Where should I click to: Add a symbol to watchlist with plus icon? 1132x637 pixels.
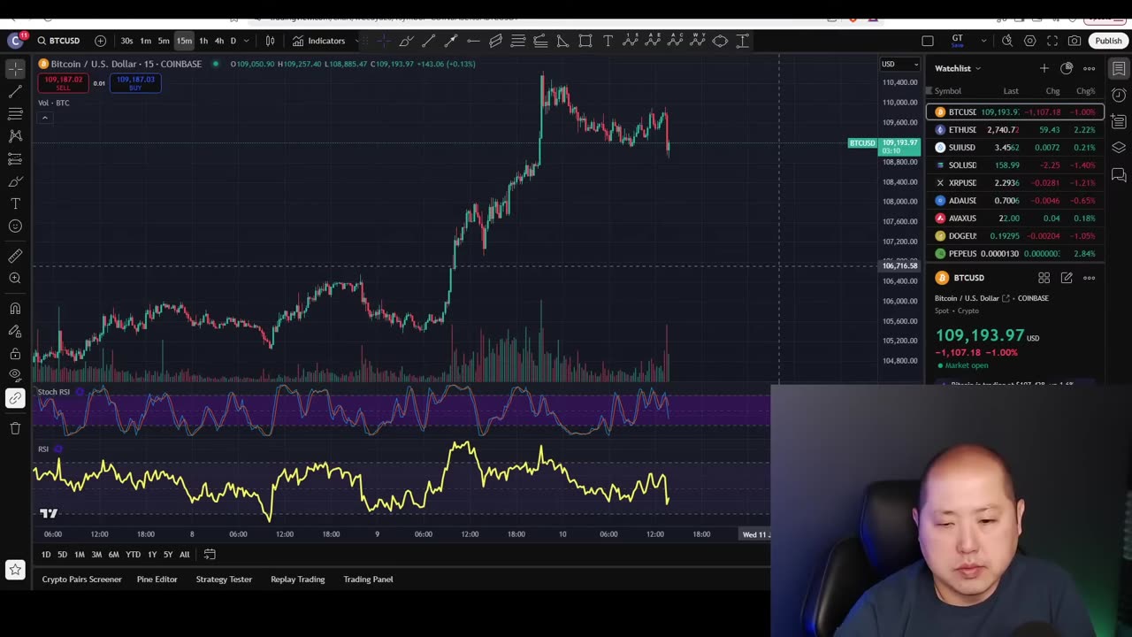[1044, 68]
